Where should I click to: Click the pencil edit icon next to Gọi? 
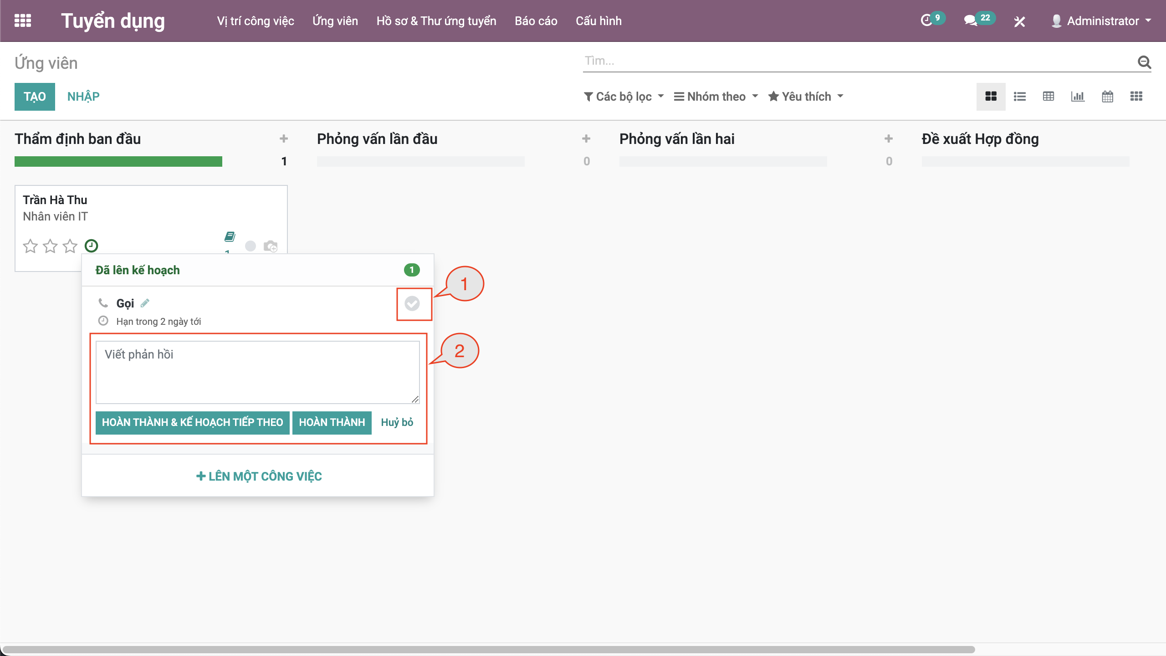click(145, 303)
